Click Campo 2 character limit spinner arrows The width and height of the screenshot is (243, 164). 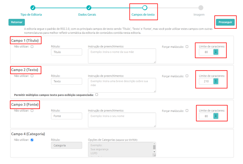tap(216, 81)
